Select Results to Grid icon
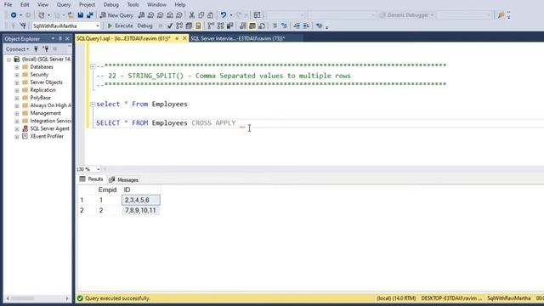 252,25
